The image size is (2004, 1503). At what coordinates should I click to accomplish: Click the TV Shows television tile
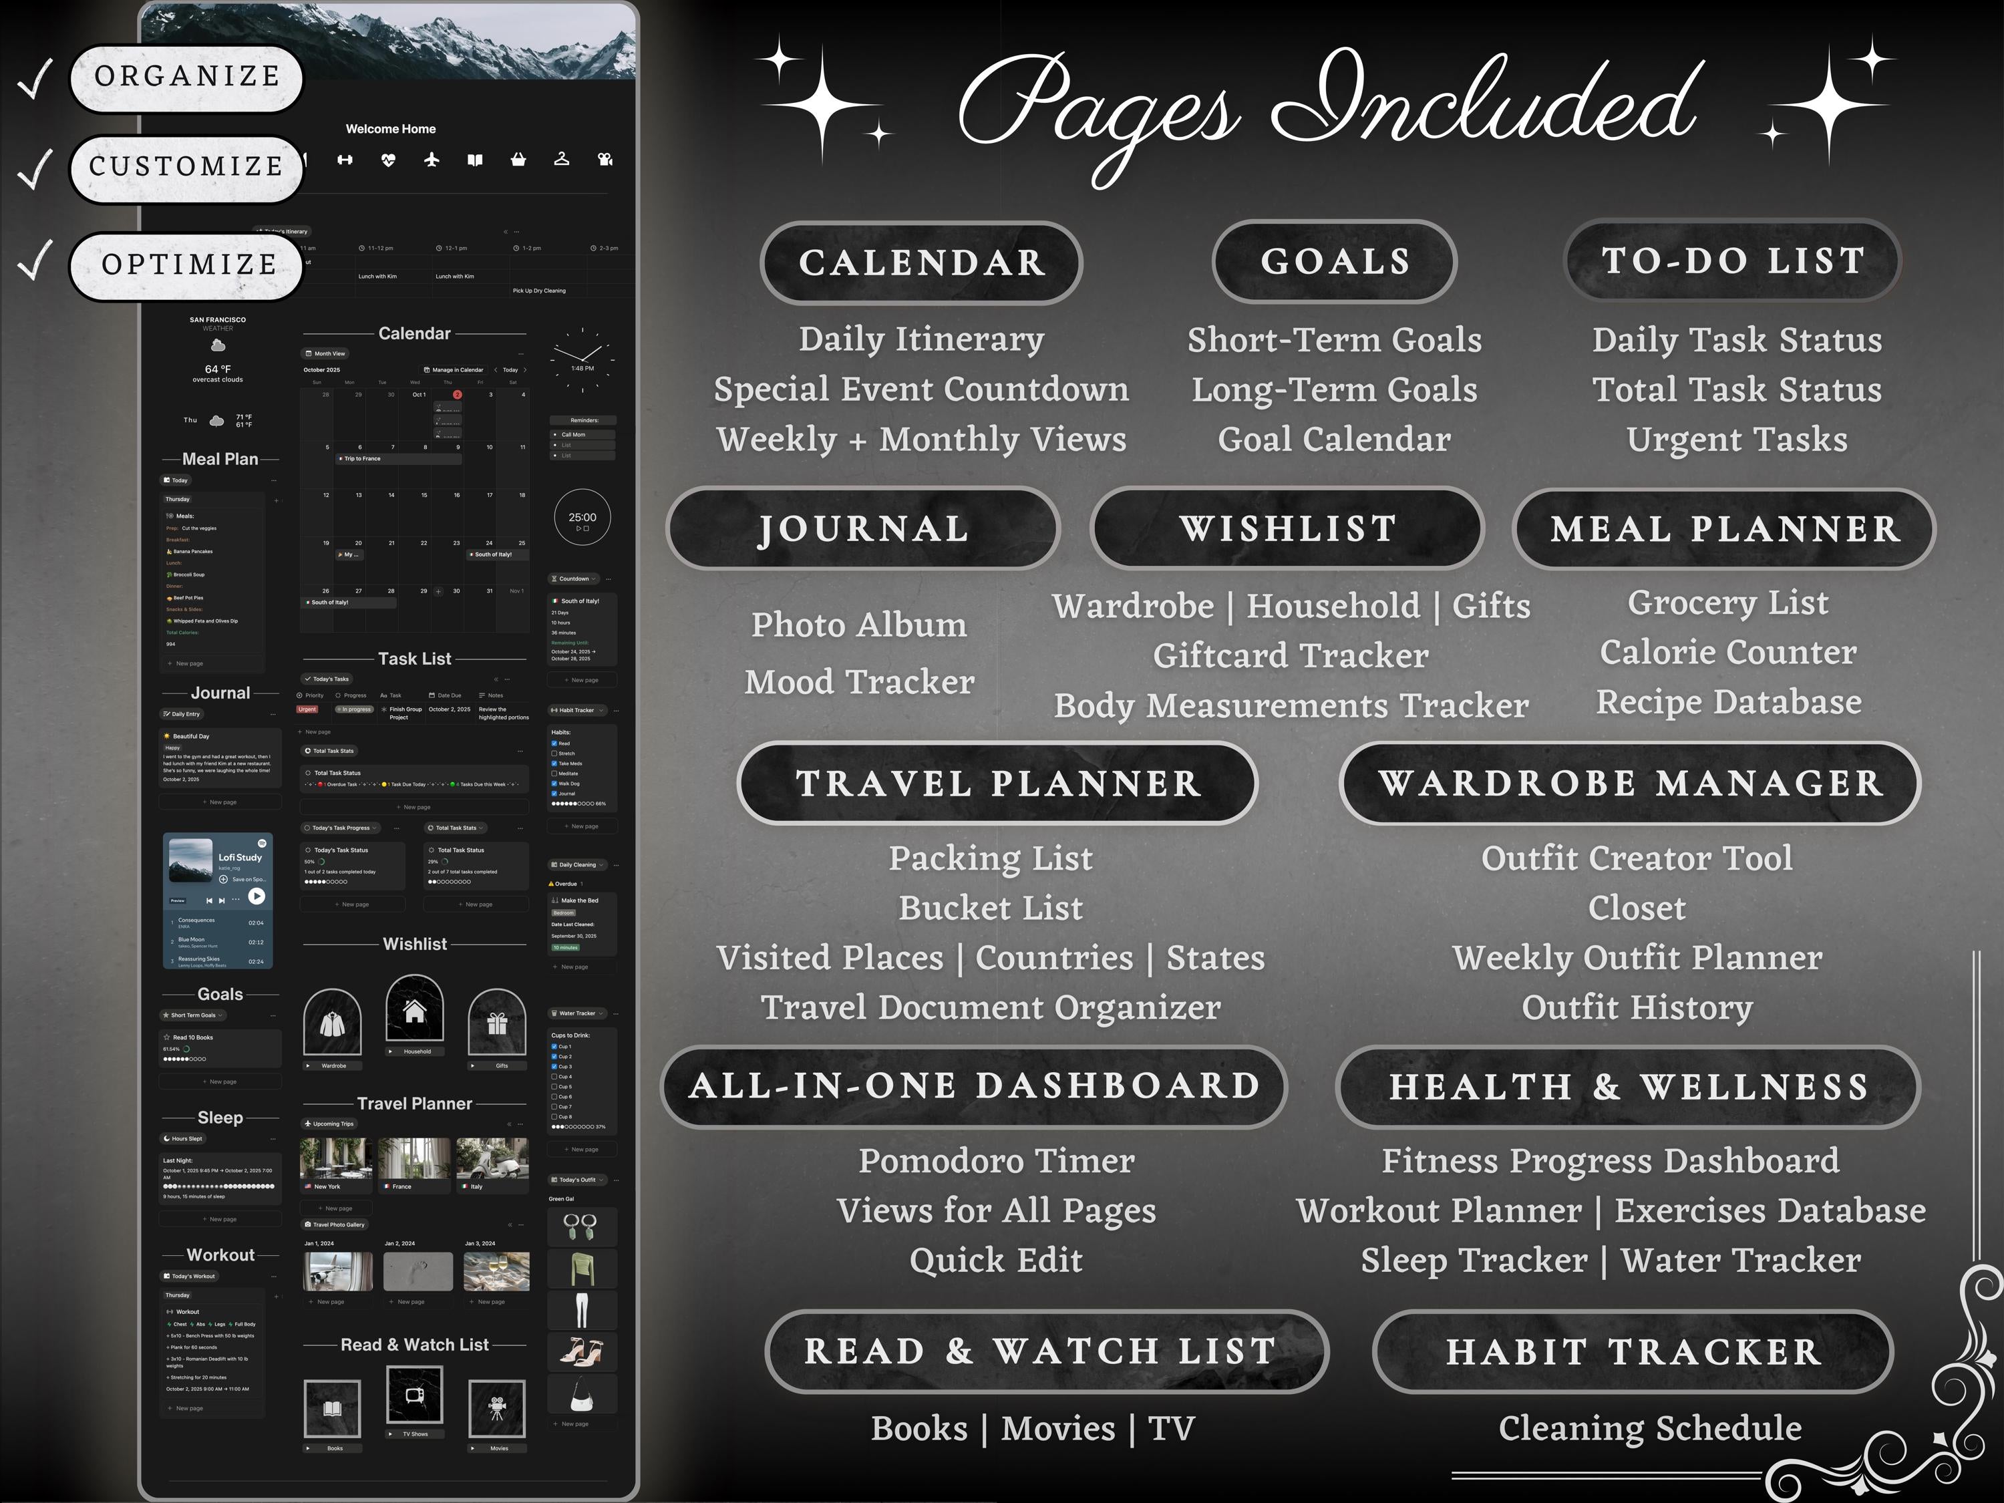[415, 1395]
